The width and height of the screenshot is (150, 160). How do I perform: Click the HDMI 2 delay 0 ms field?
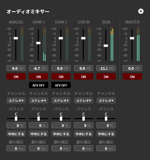pyautogui.click(x=61, y=148)
